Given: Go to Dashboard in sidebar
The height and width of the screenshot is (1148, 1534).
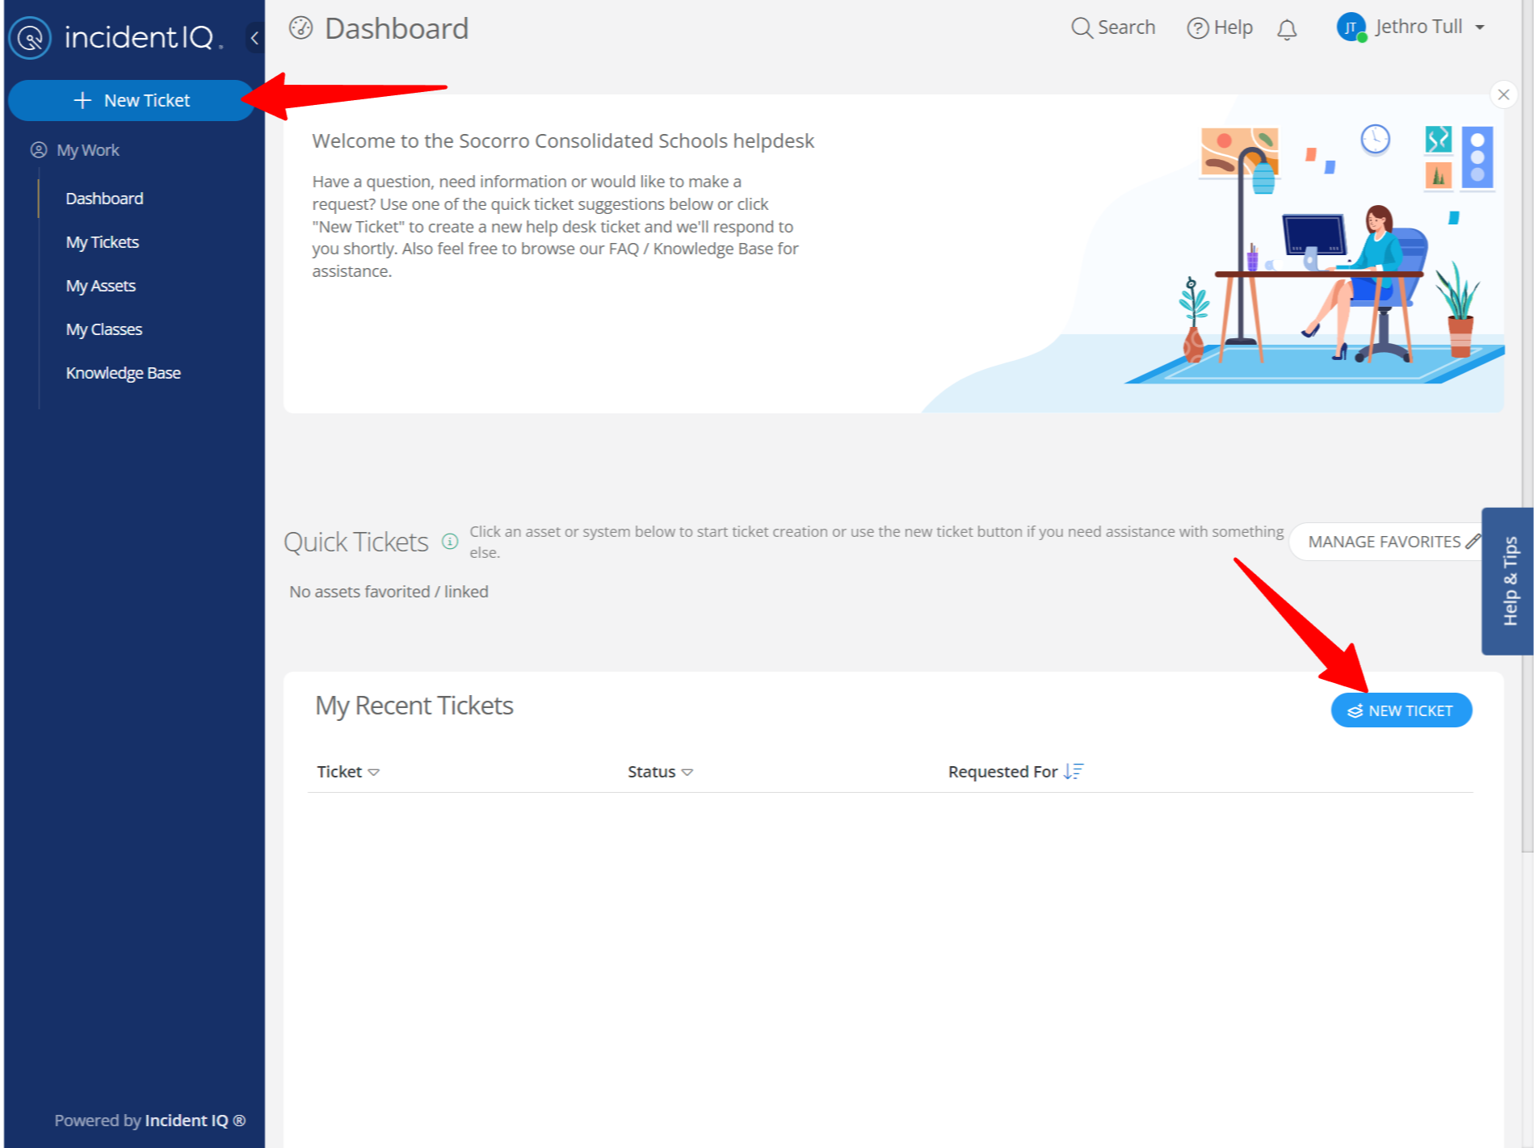Looking at the screenshot, I should tap(104, 199).
